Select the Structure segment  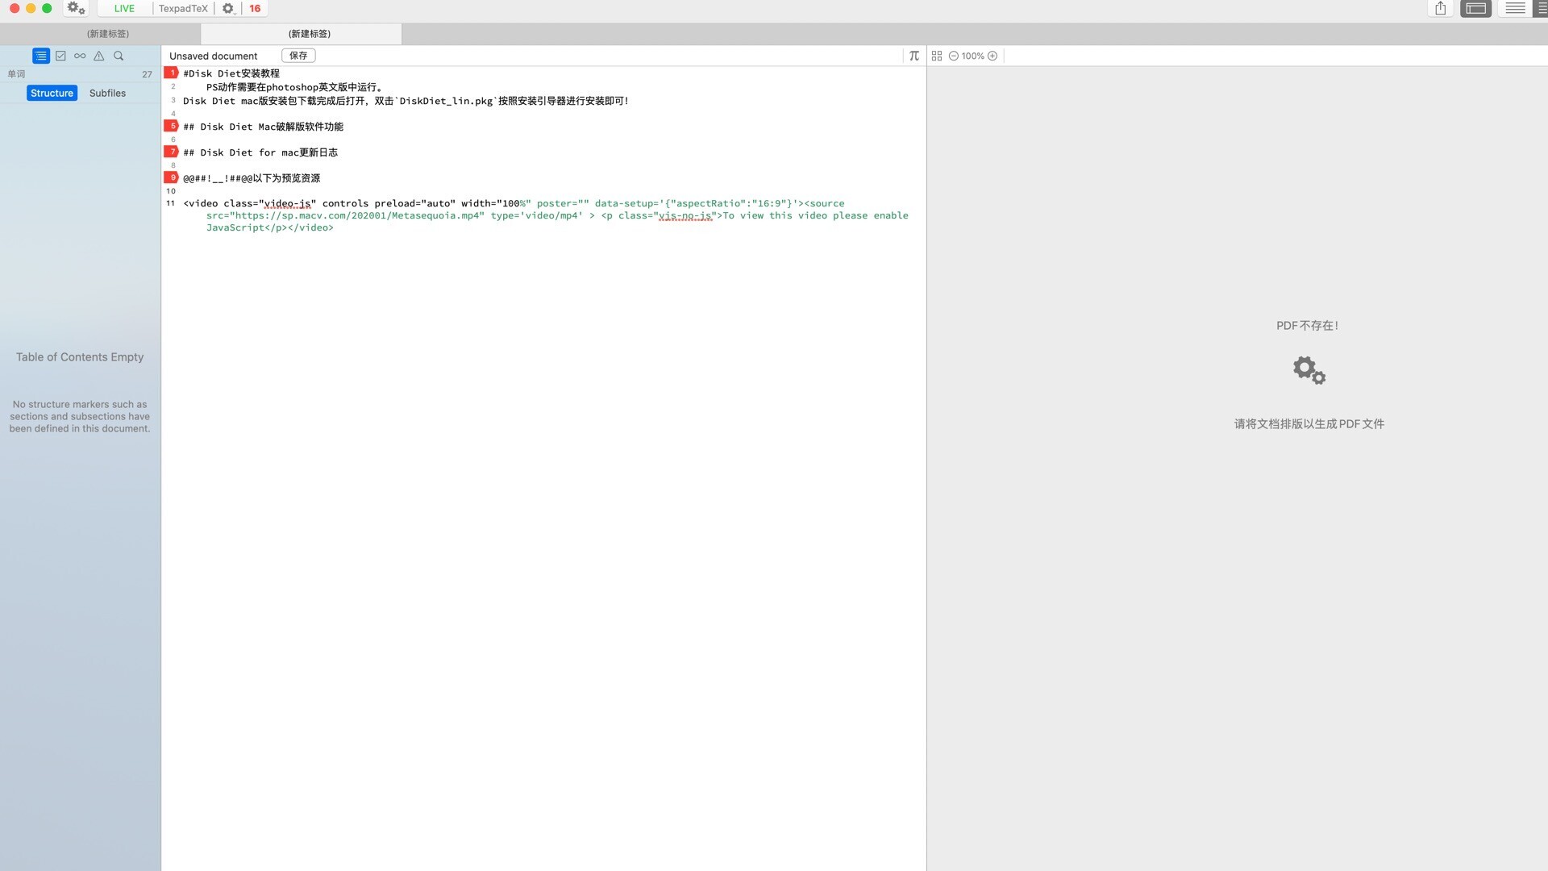point(52,93)
